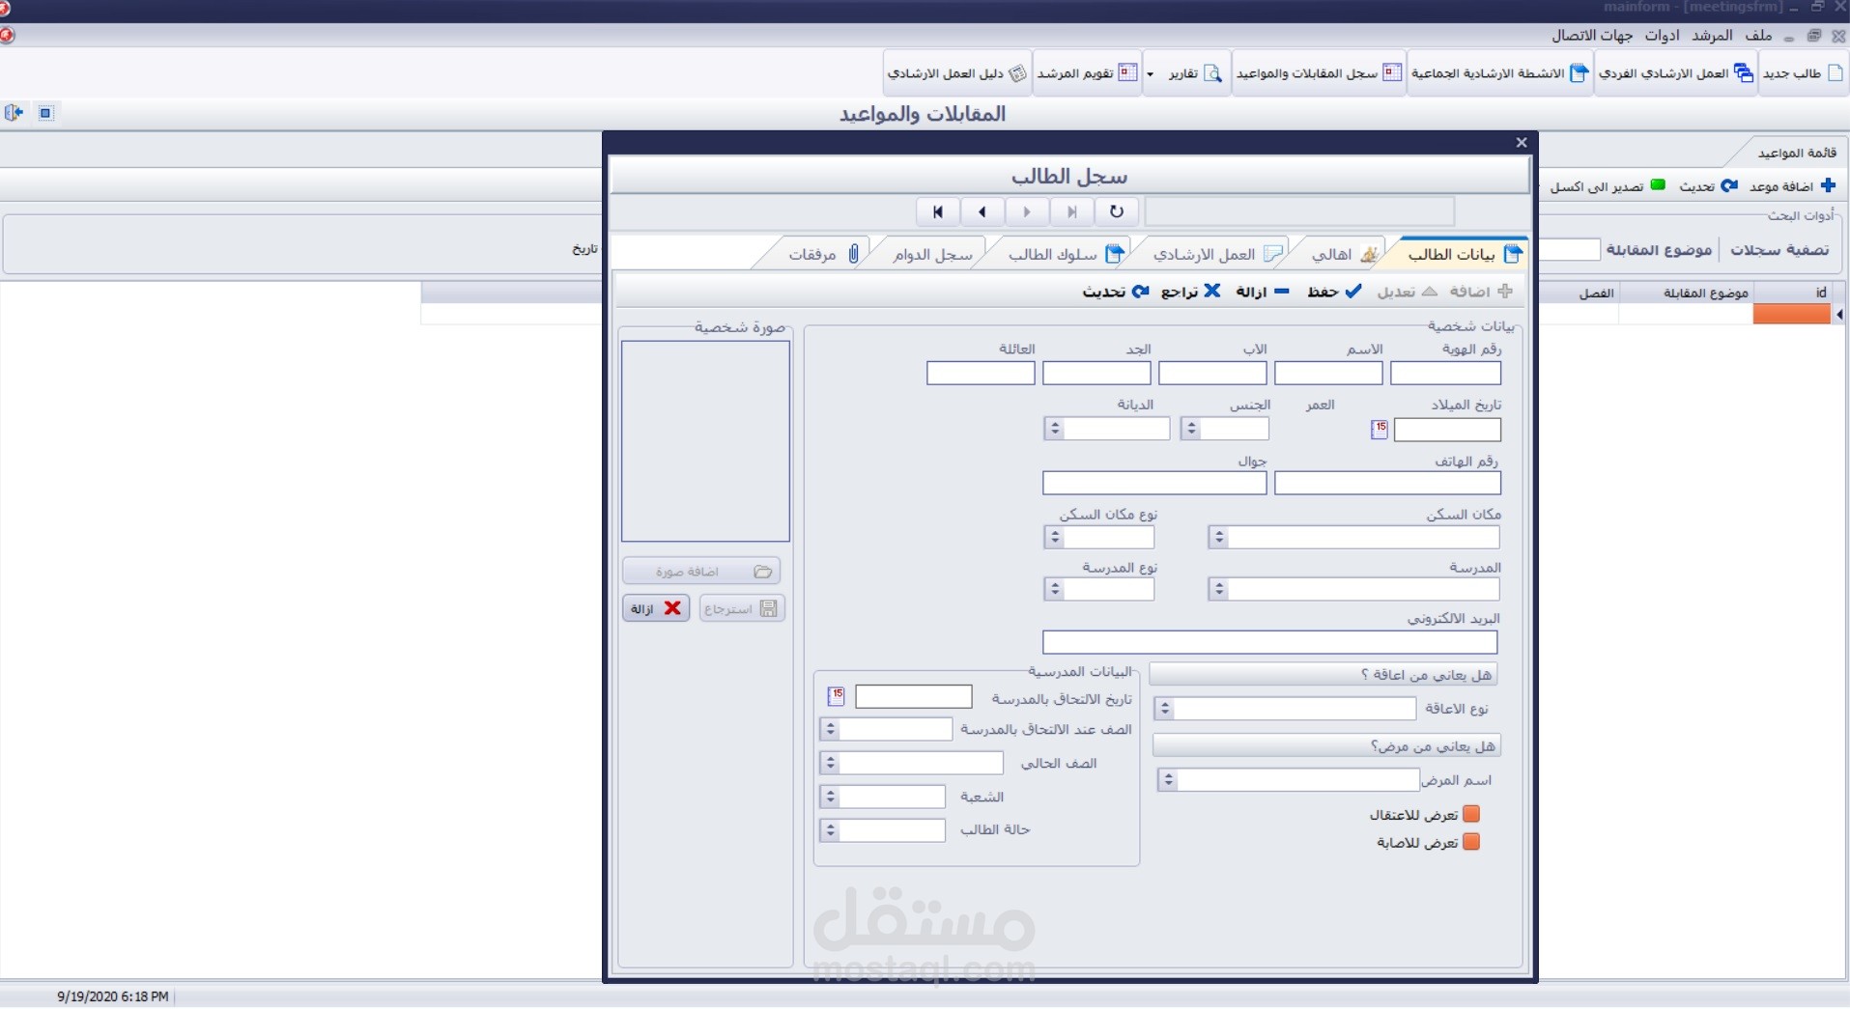Open دليل العمل الارشادي guide
The height and width of the screenshot is (1009, 1850).
click(x=957, y=73)
